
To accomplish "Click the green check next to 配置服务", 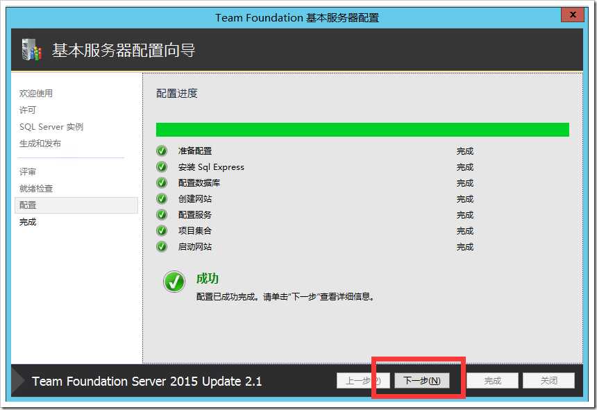I will point(162,215).
